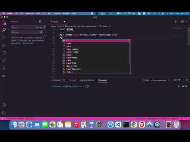
Task: Open the View menu
Action: coord(38,13)
